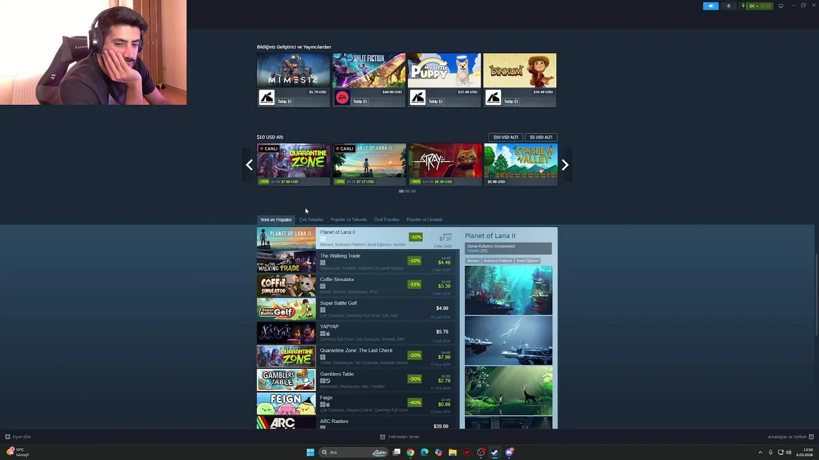The height and width of the screenshot is (460, 819).
Task: Open Discord from taskbar
Action: click(x=509, y=452)
